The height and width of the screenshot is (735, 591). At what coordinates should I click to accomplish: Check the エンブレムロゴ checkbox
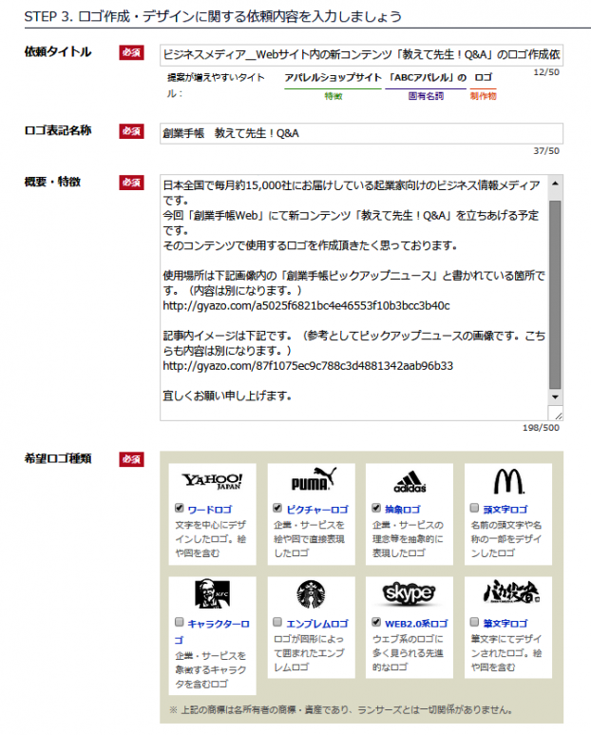click(277, 622)
